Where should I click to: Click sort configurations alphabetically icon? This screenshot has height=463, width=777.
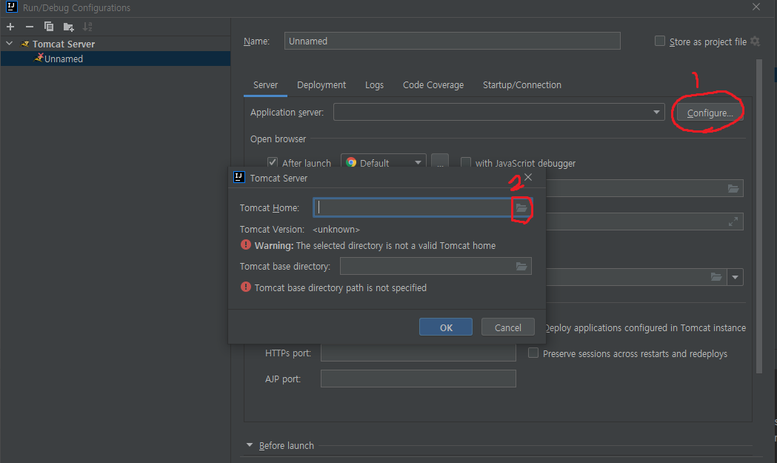[x=87, y=27]
